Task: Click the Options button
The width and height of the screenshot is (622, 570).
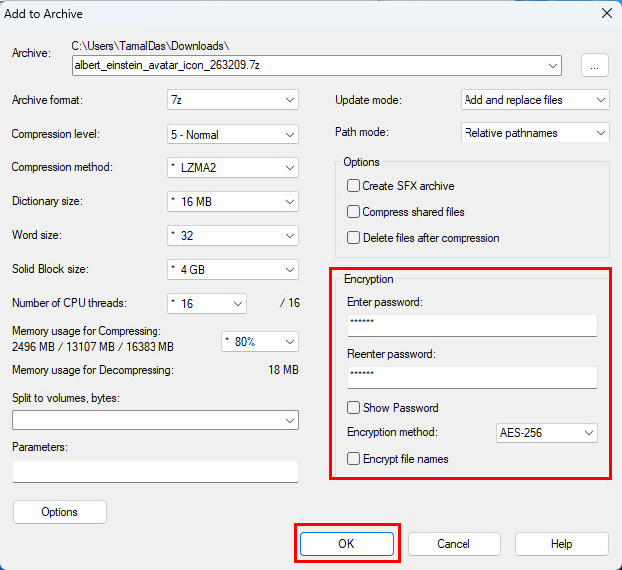Action: pyautogui.click(x=60, y=512)
